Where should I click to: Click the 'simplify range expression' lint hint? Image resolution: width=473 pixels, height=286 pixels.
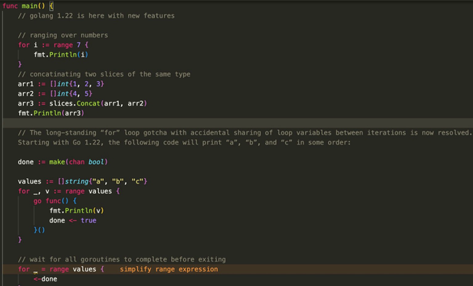click(x=169, y=269)
